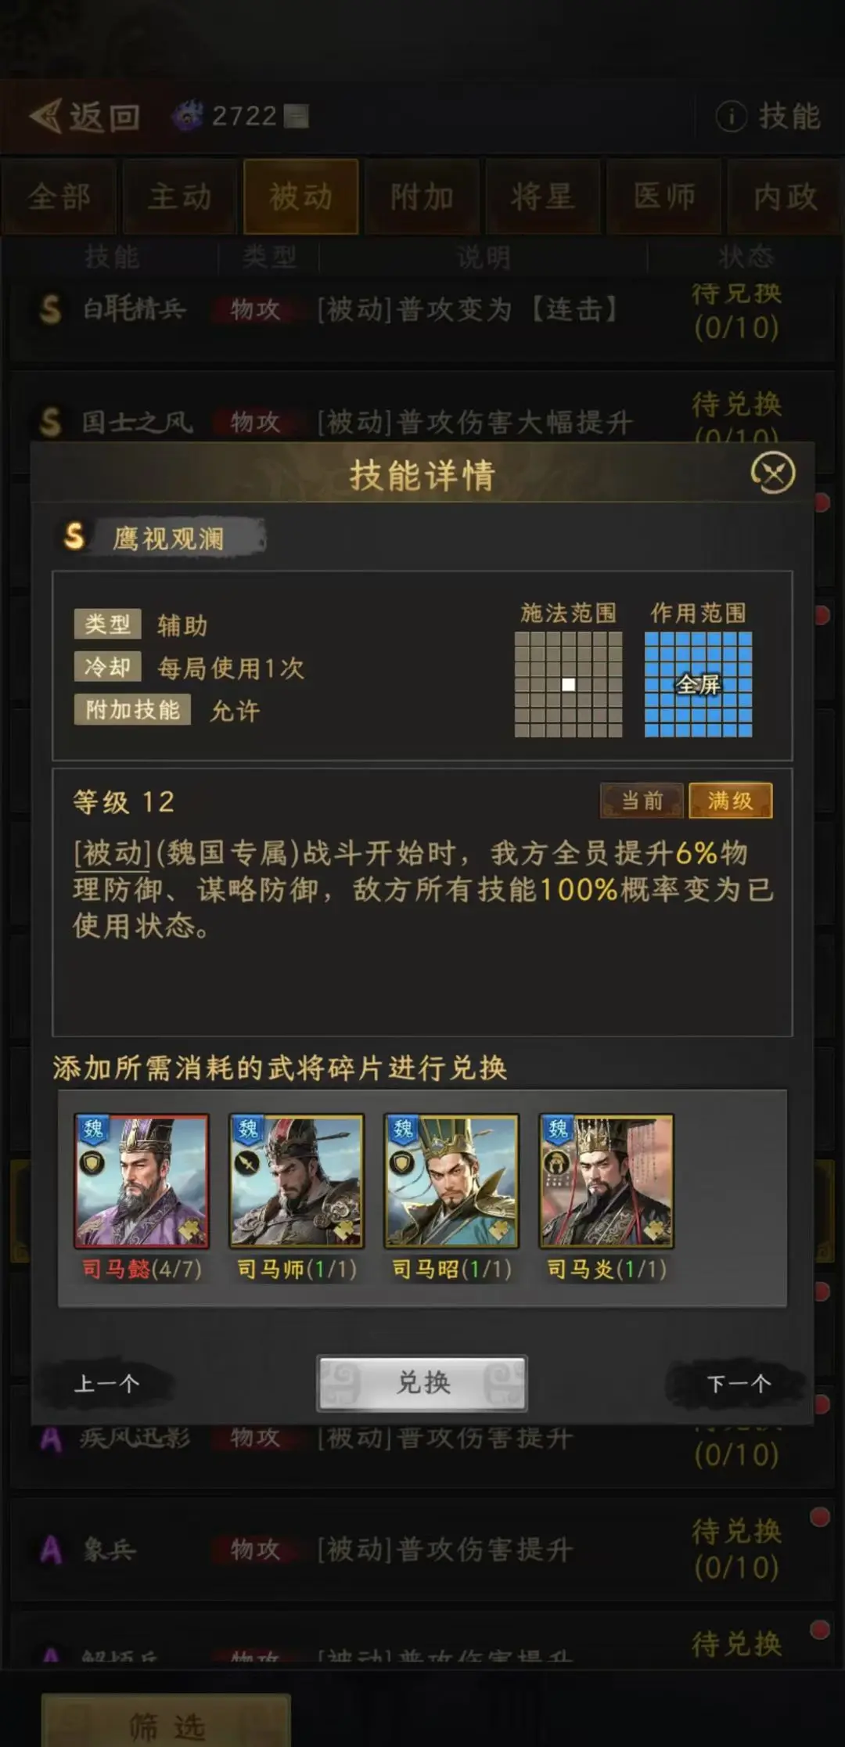Select the 司马懿 portrait shard
The image size is (845, 1747).
click(x=142, y=1181)
